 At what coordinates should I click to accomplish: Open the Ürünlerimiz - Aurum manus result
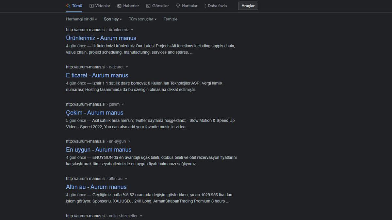coord(101,38)
